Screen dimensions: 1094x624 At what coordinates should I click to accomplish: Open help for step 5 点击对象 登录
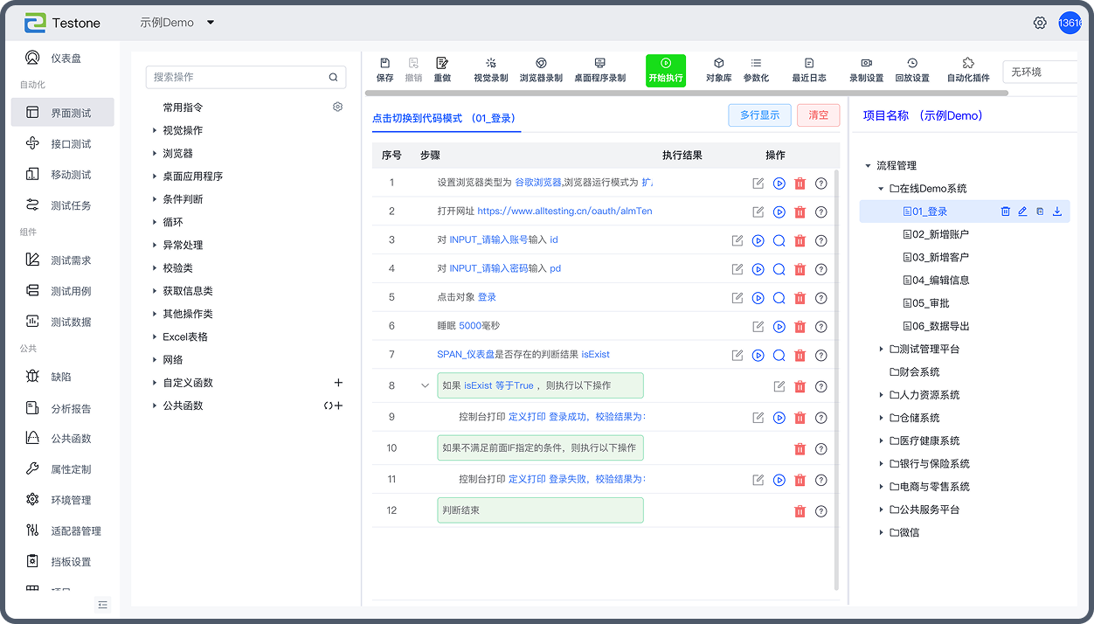(x=821, y=298)
